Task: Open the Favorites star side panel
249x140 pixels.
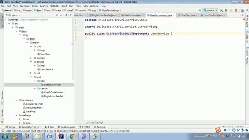Action: pos(2,116)
